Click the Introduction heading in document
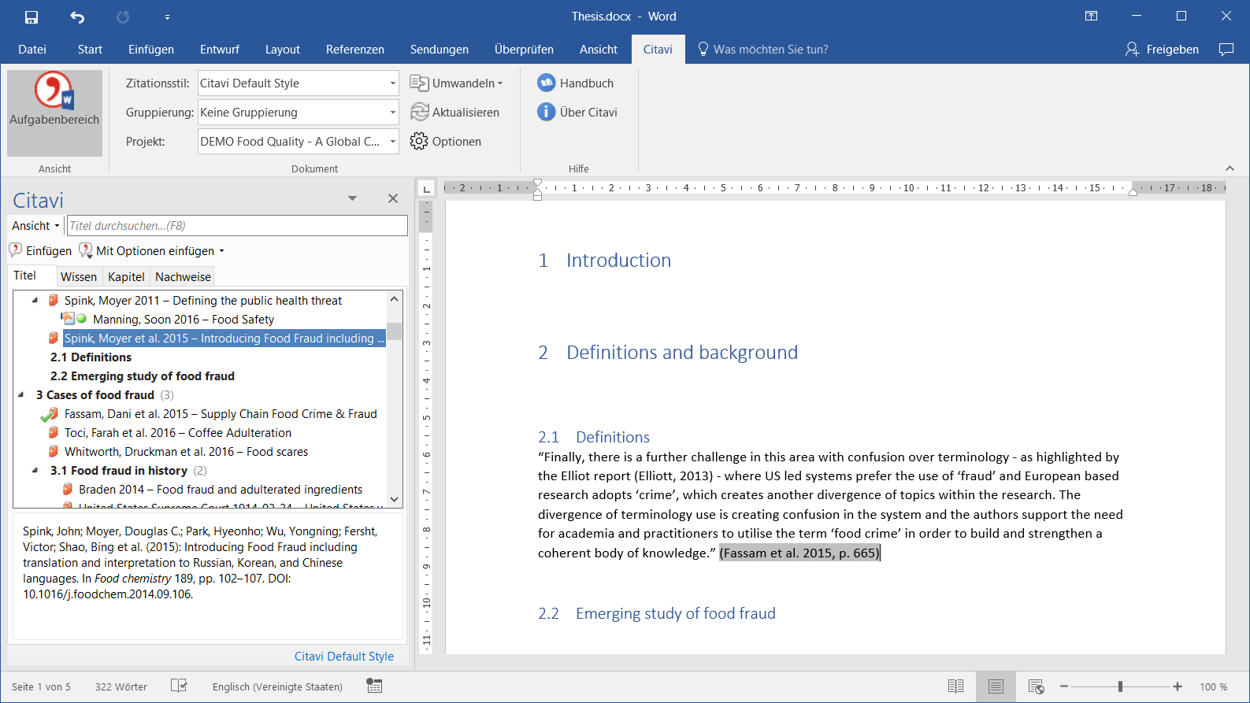 [618, 261]
